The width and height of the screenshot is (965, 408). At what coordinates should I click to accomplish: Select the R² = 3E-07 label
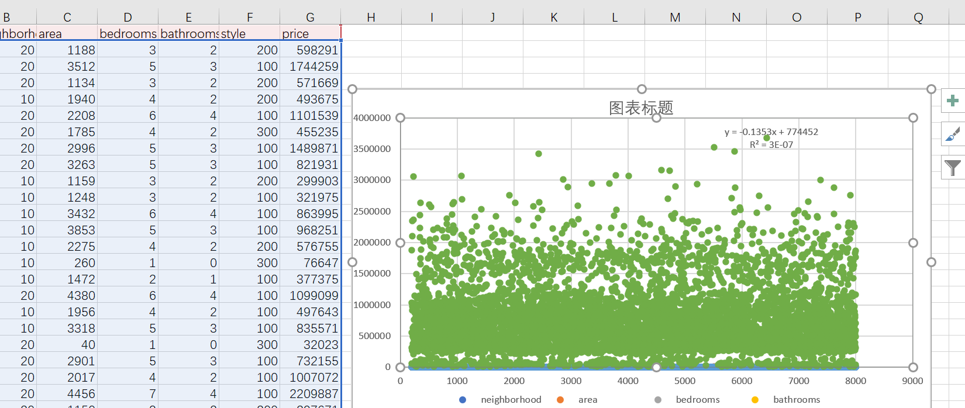(x=771, y=144)
